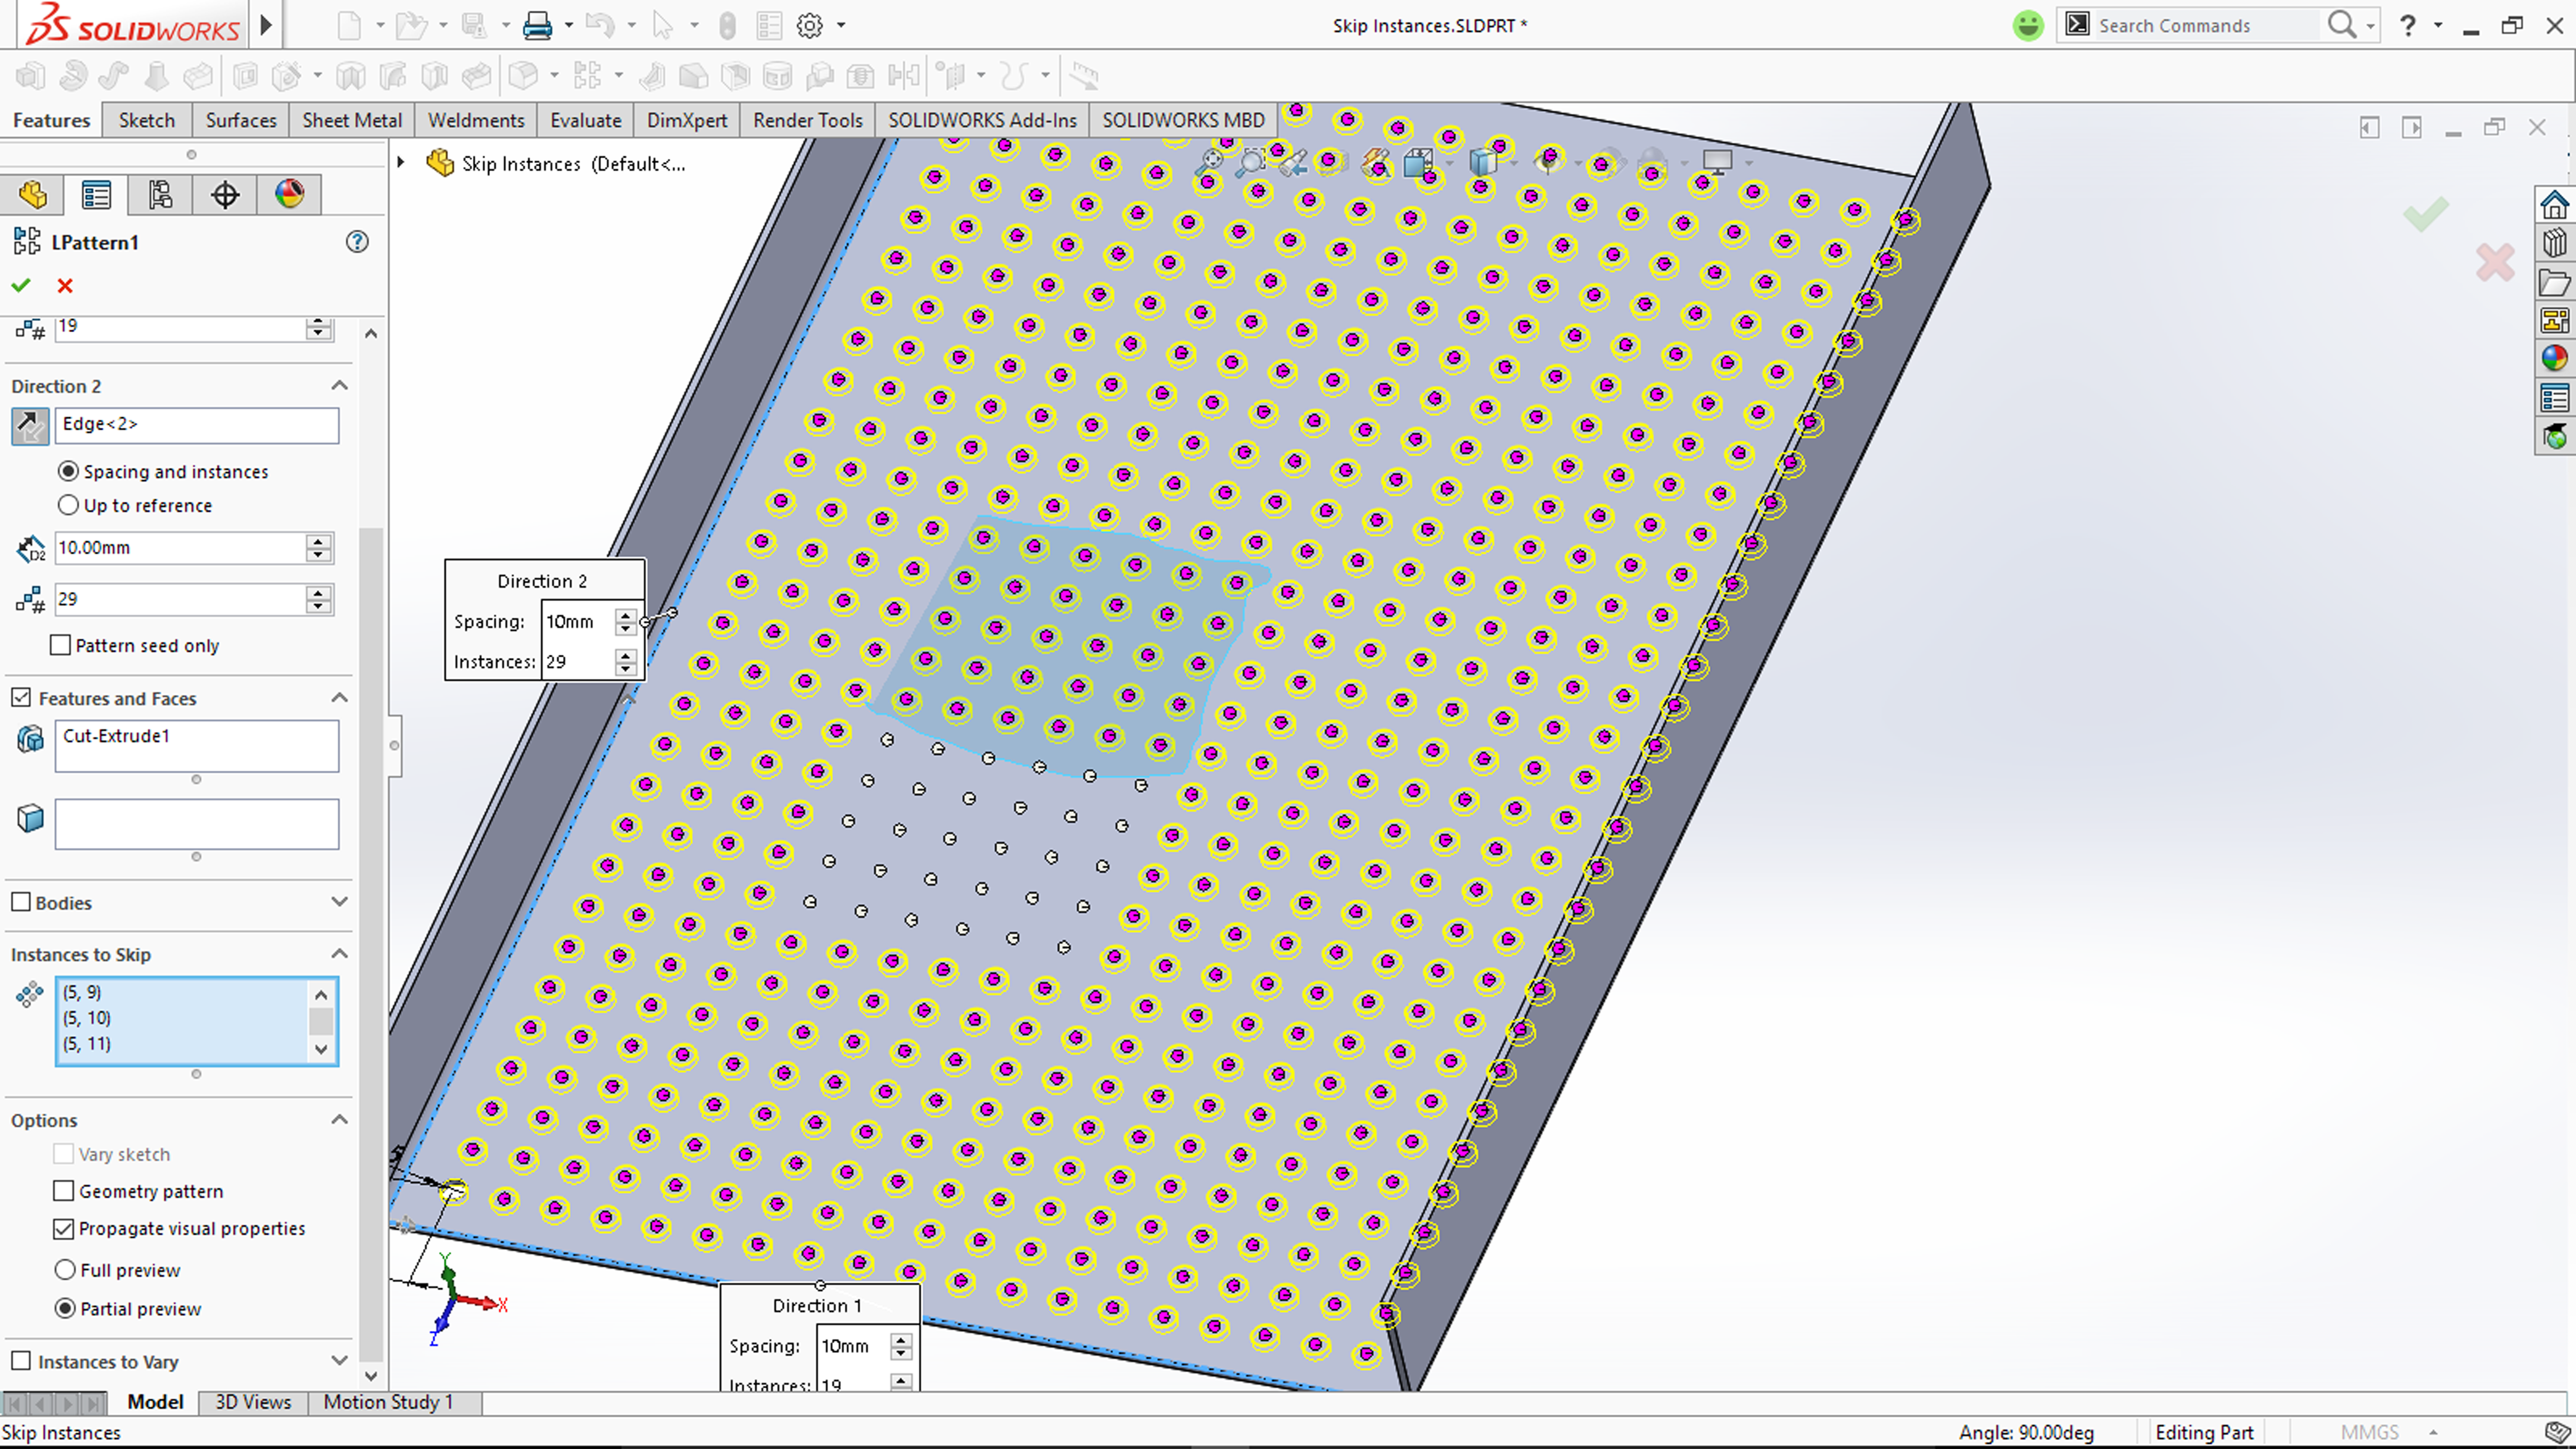
Task: Expand Skip Instances feature tree node
Action: 401,163
